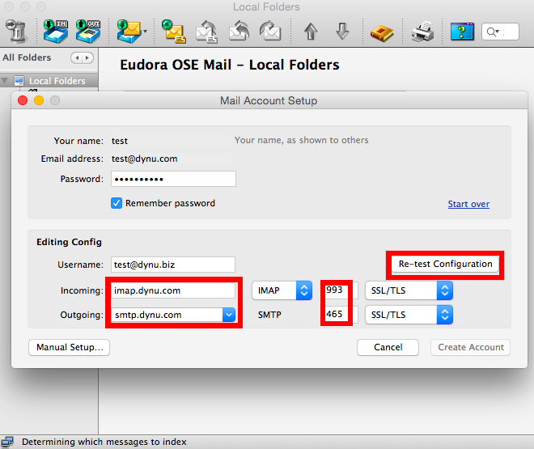Click the next message down arrow
The image size is (534, 449).
tap(342, 32)
